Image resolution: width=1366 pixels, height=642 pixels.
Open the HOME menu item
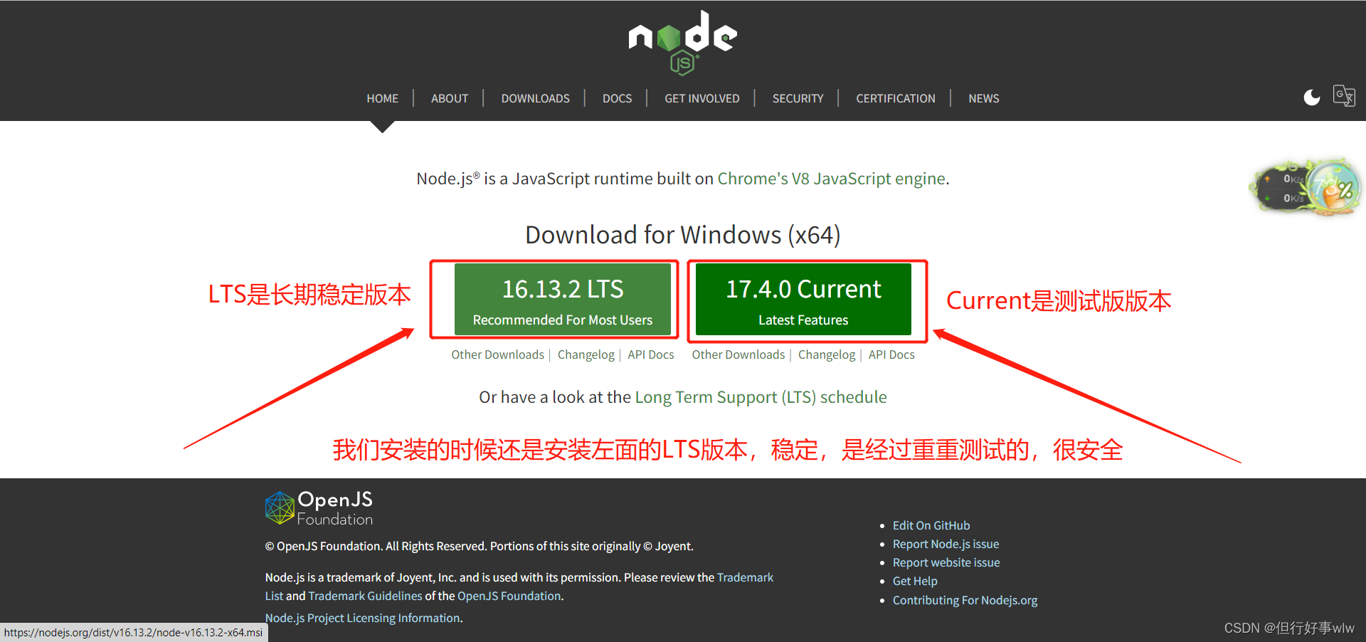[x=382, y=98]
